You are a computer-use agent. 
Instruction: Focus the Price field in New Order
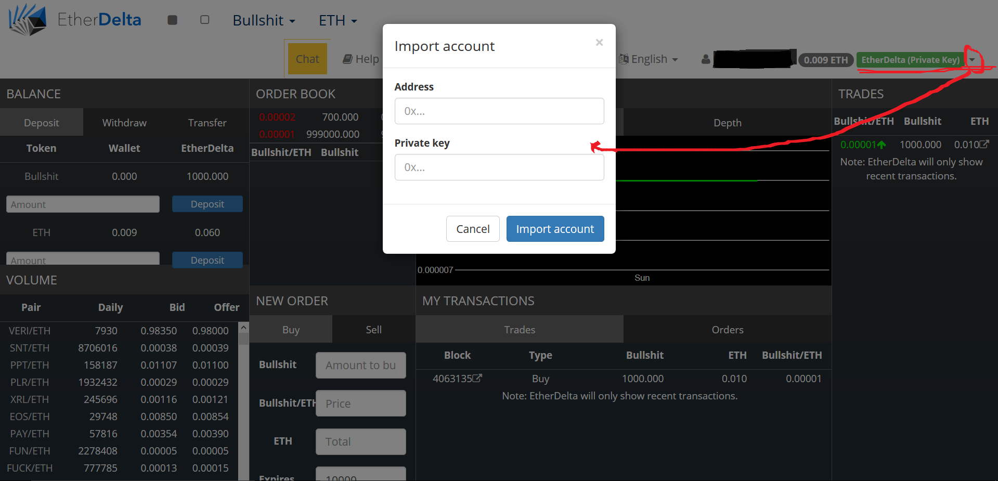360,403
